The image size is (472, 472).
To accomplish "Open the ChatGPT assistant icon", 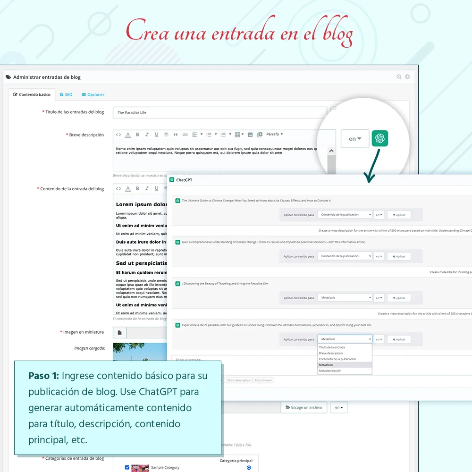I will (x=380, y=138).
